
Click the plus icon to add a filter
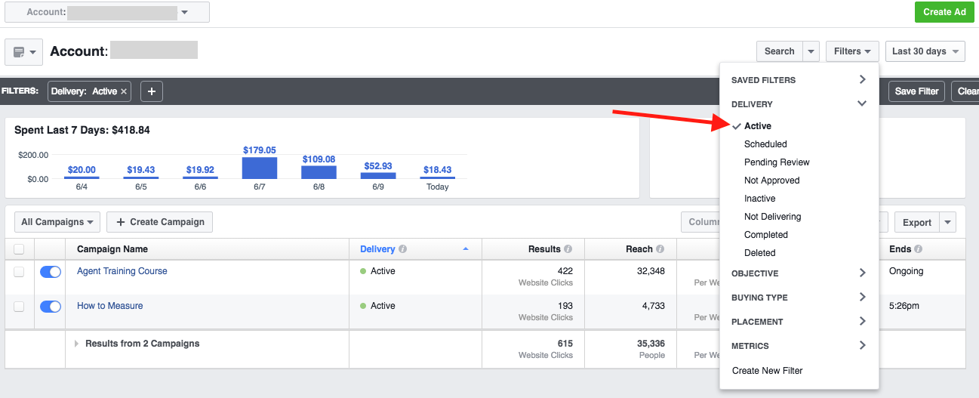(152, 91)
